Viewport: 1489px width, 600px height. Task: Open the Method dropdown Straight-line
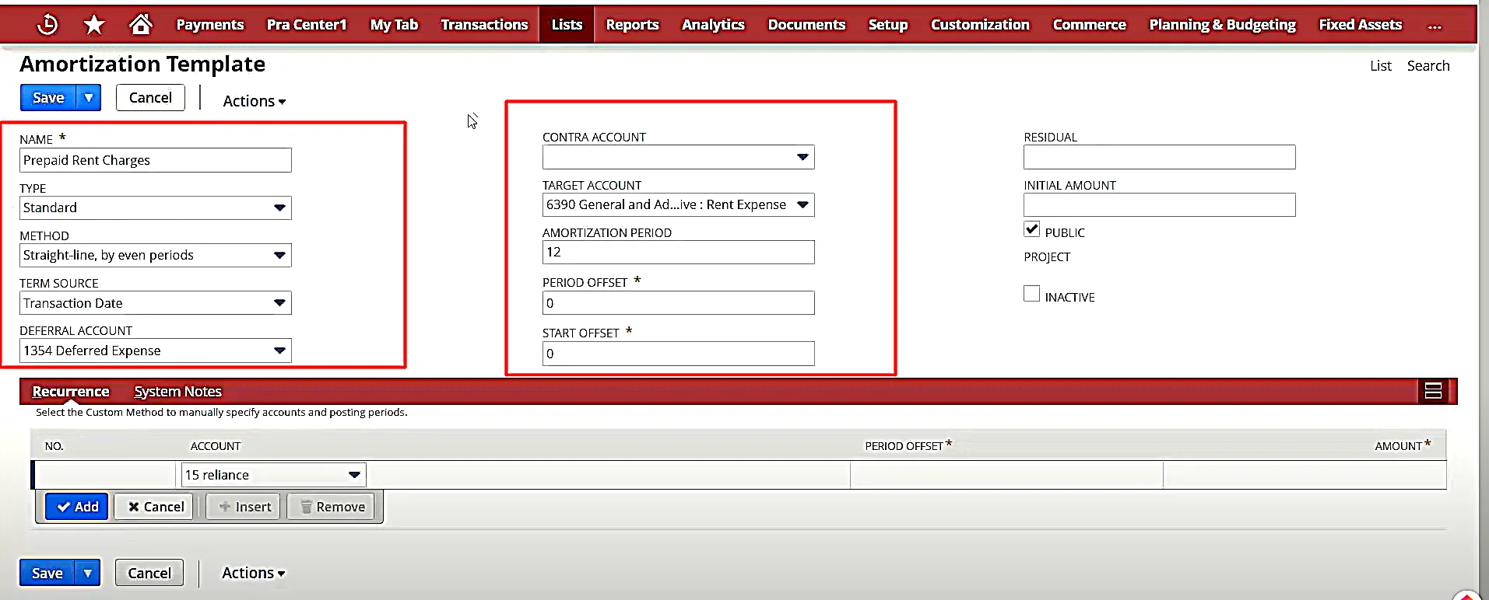tap(155, 255)
